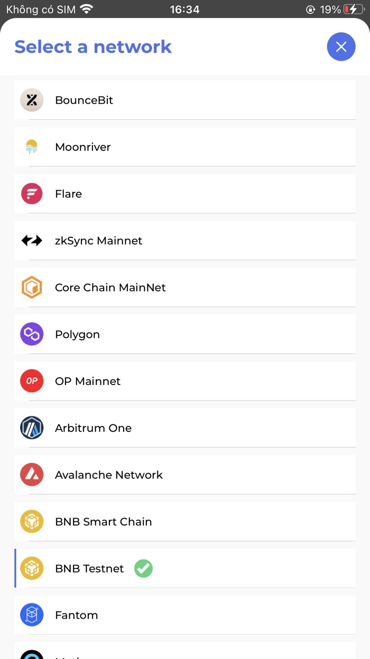Select the Fantom blue logo
370x659 pixels.
pyautogui.click(x=32, y=615)
